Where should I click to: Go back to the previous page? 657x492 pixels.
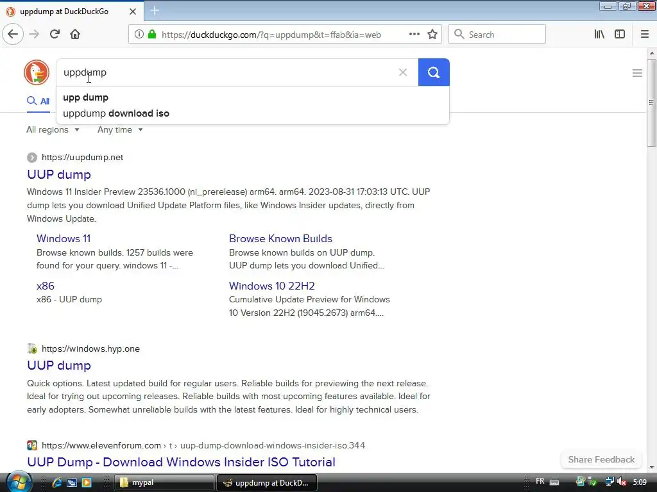click(x=13, y=35)
